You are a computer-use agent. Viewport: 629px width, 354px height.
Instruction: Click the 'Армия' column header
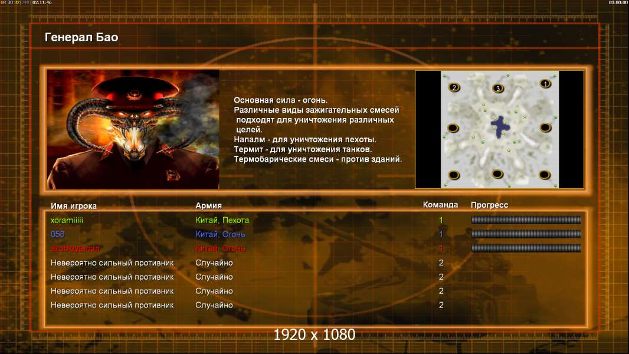click(x=209, y=206)
